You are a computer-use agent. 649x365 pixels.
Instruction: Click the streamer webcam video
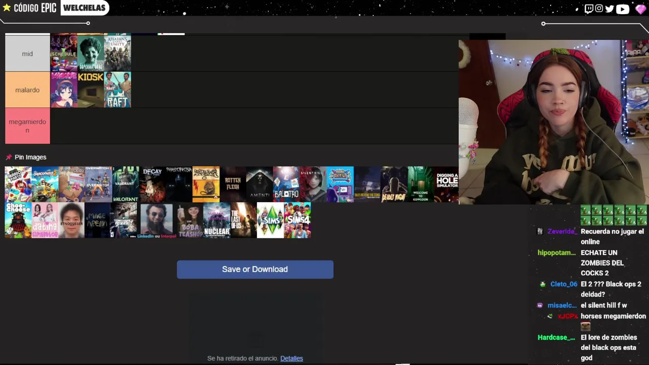coord(554,122)
